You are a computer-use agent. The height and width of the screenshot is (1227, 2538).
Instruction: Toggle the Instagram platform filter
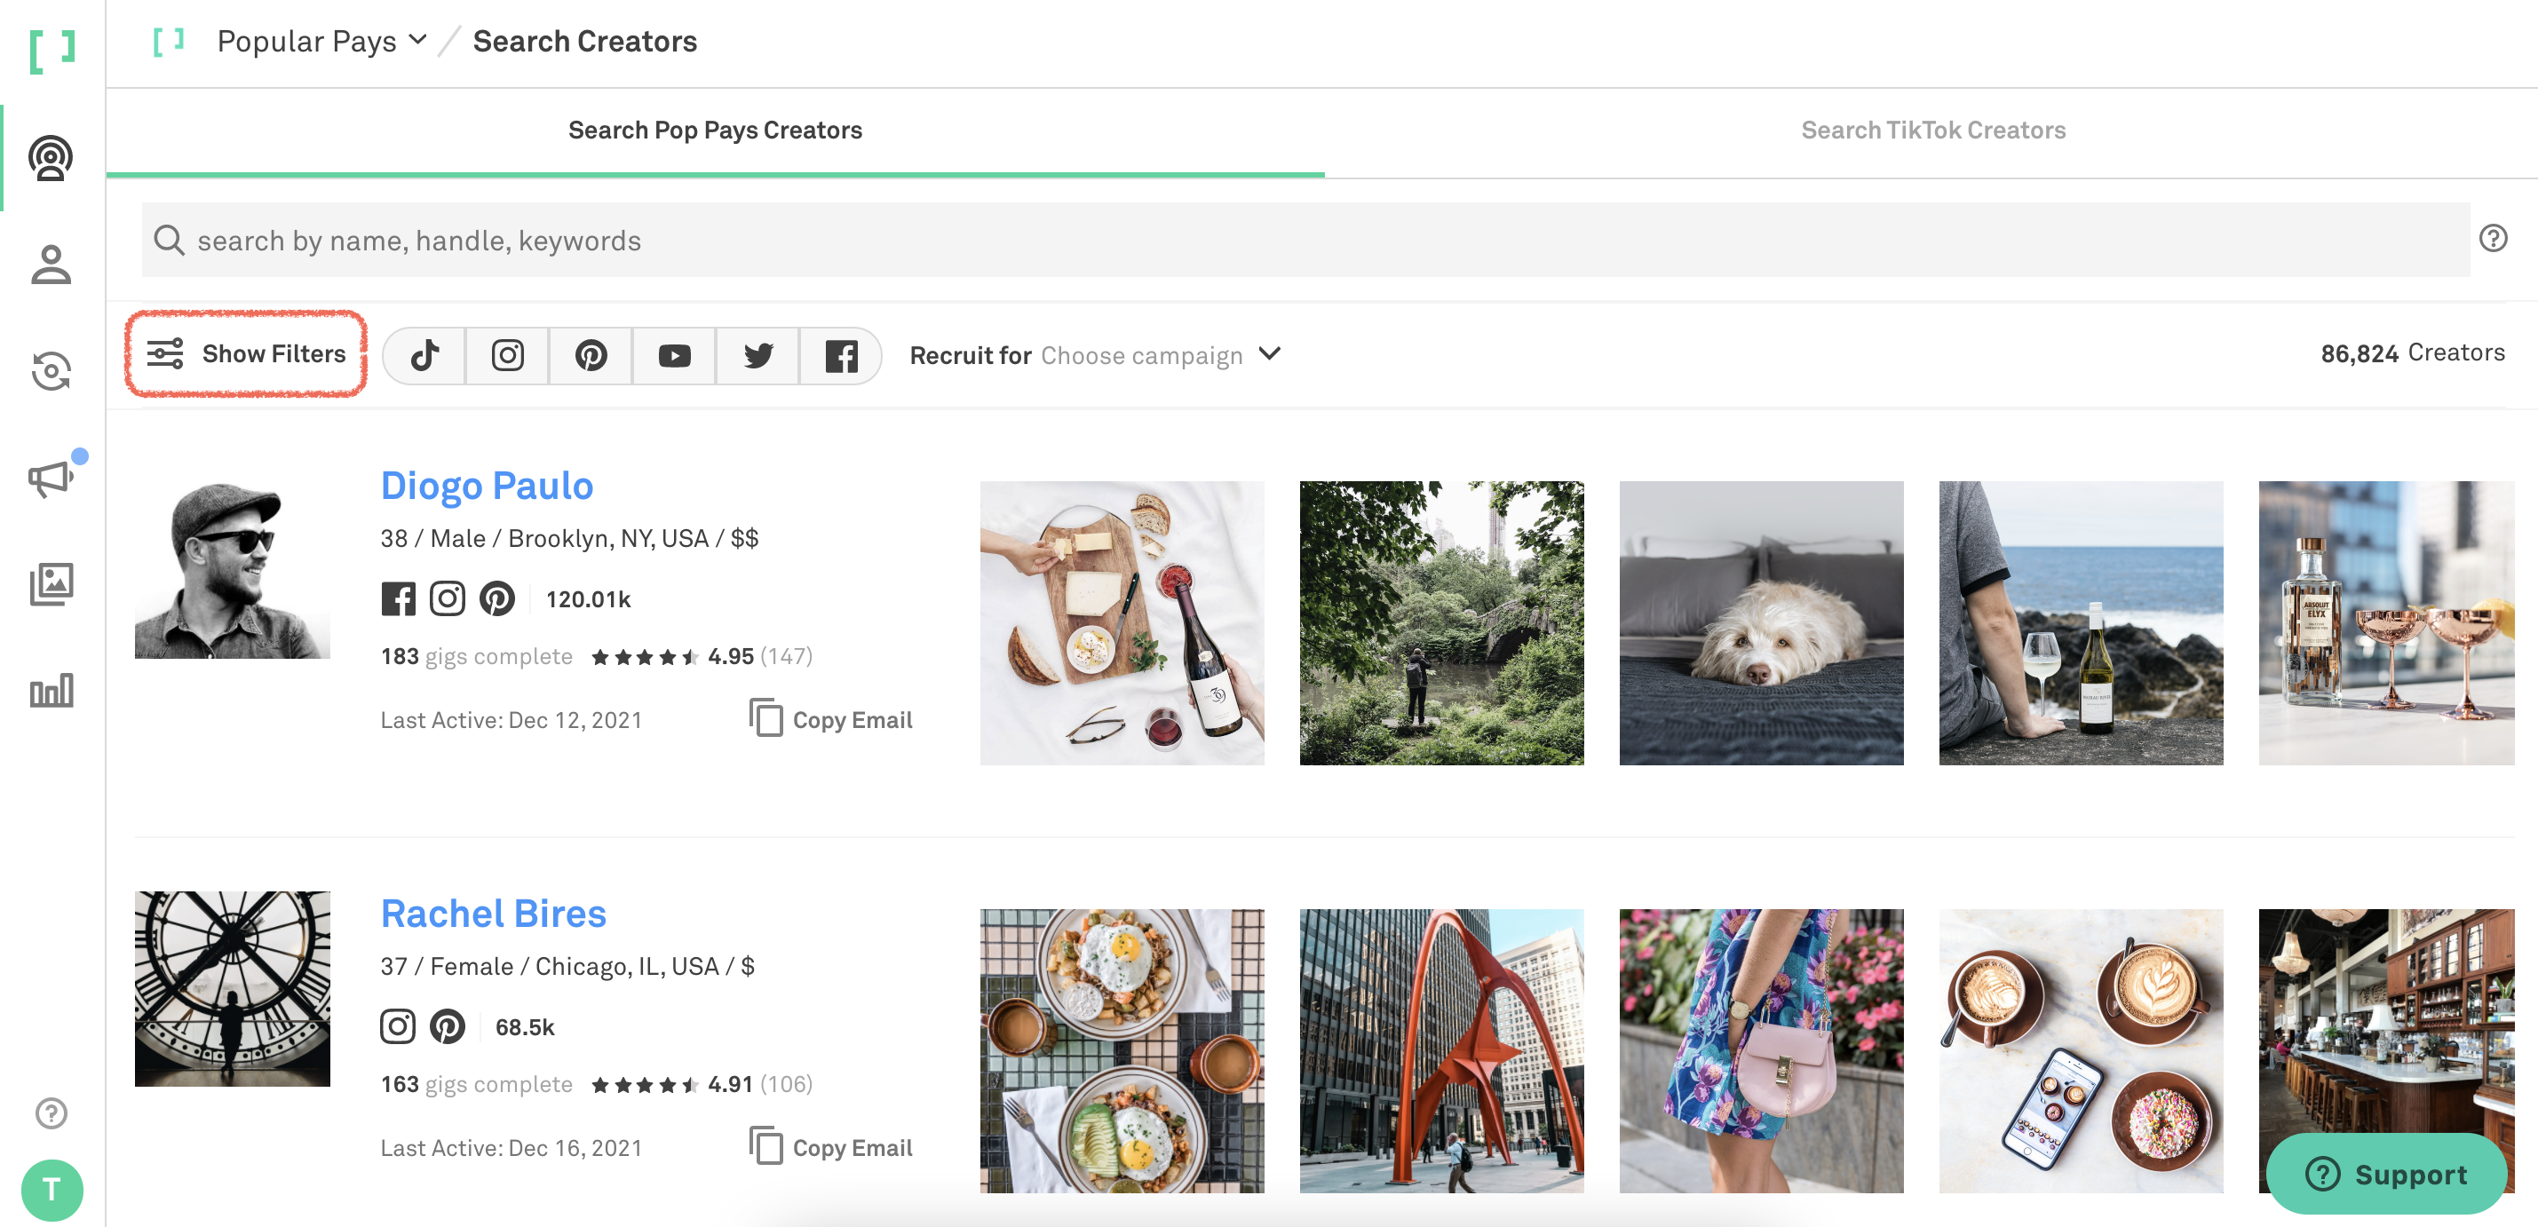click(507, 355)
